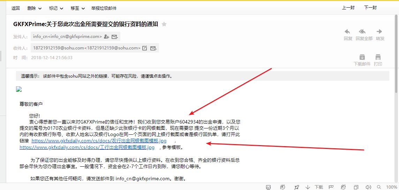The image size is (399, 190).
Task: Open the 删除 dropdown menu
Action: pos(34,8)
